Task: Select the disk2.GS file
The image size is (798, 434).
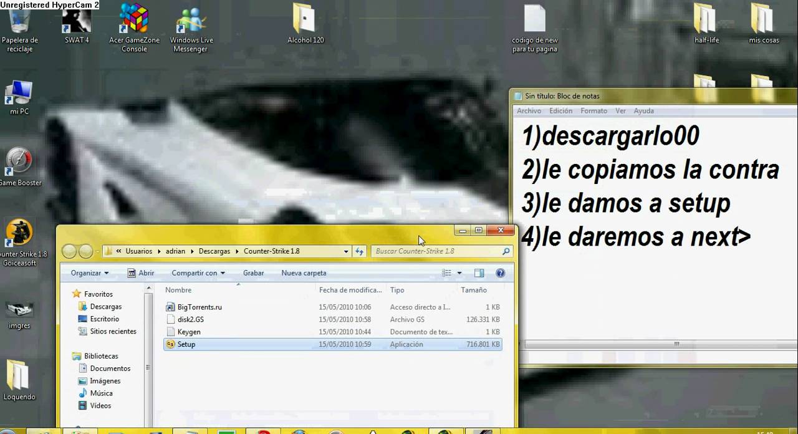Action: click(332, 319)
